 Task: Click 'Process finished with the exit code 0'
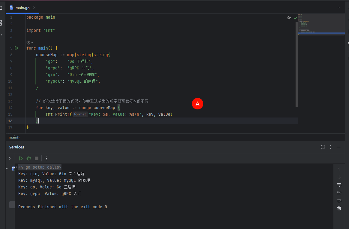pos(63,207)
